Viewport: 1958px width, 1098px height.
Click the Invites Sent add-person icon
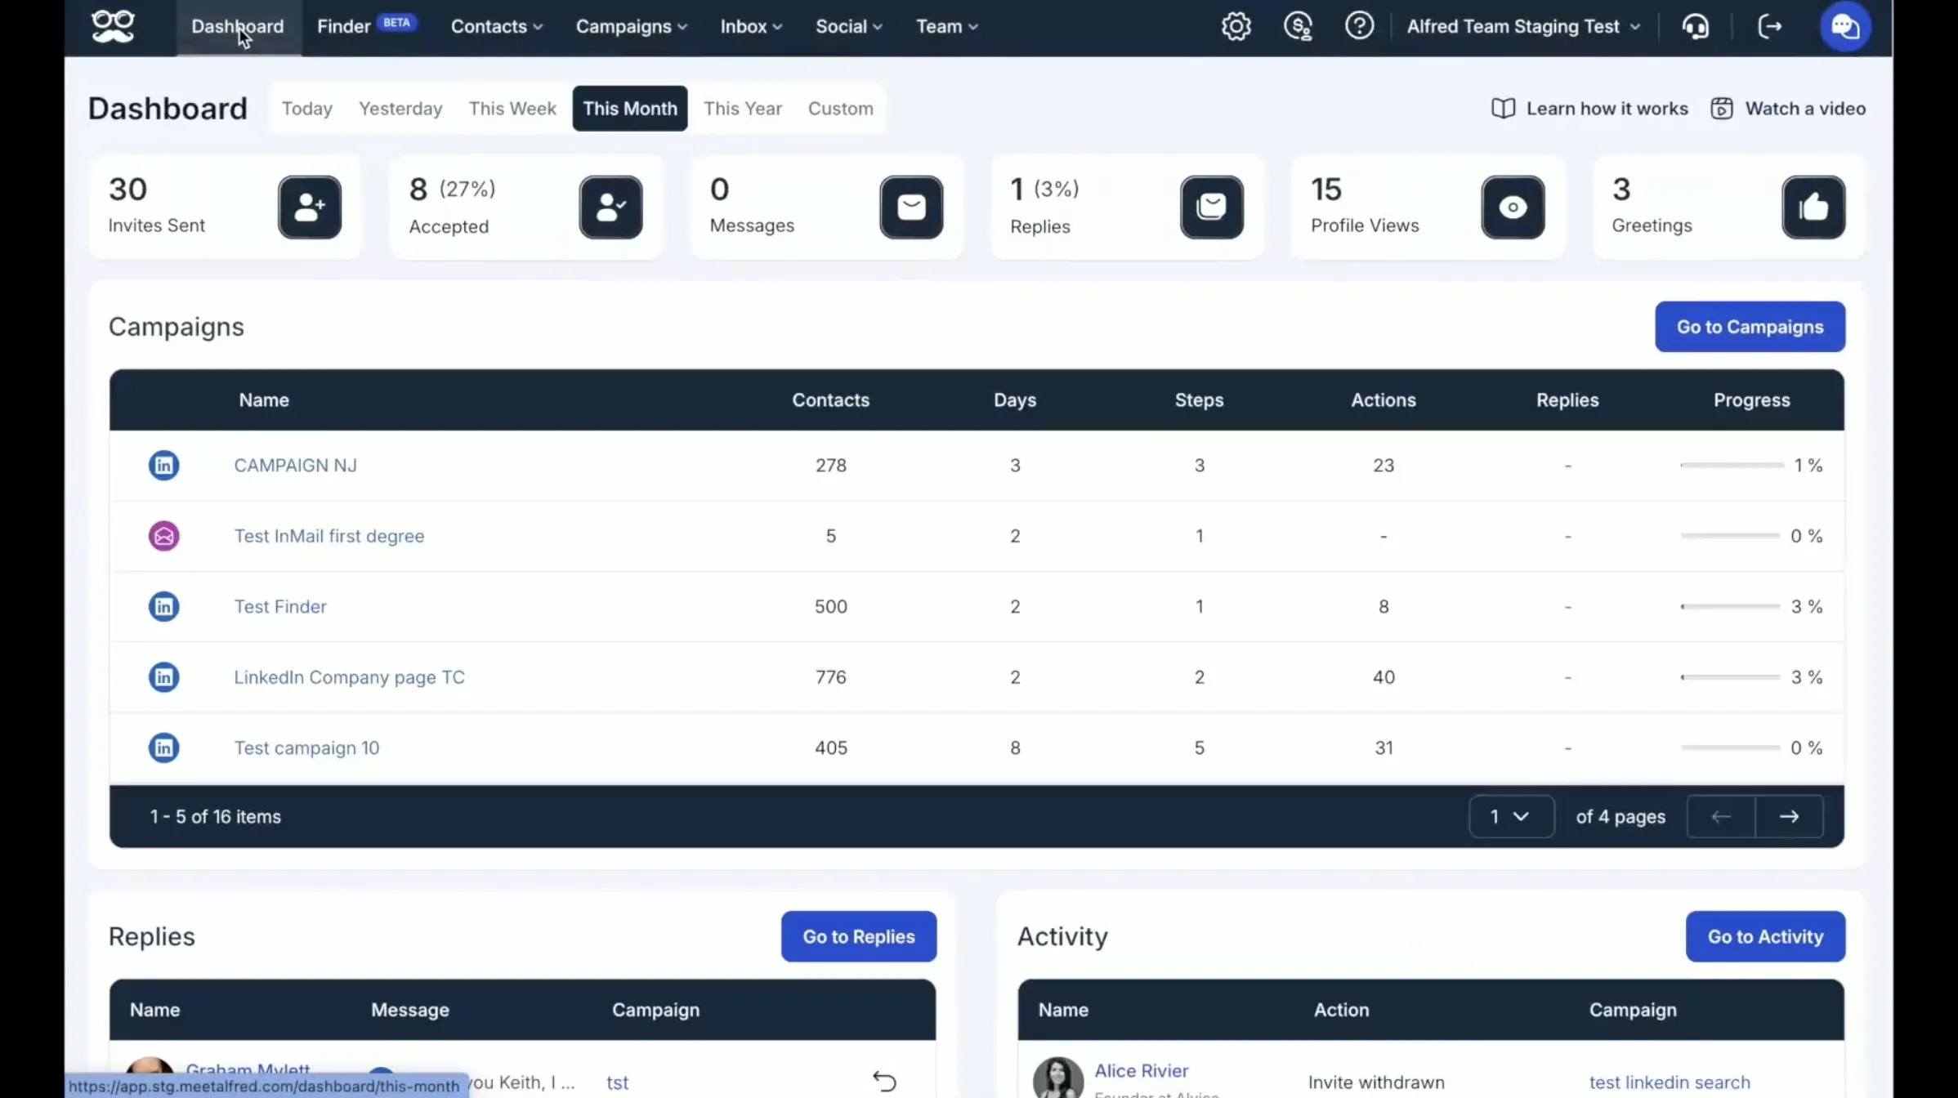tap(310, 208)
